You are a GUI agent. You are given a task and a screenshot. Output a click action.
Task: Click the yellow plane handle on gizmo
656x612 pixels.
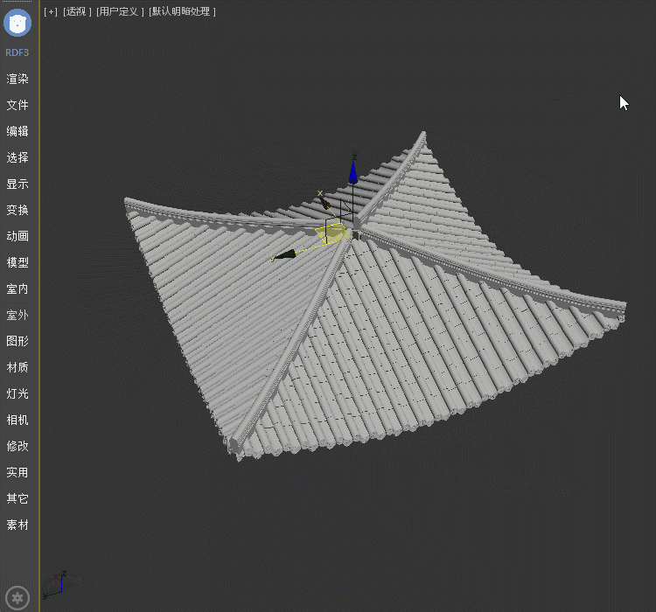(332, 233)
